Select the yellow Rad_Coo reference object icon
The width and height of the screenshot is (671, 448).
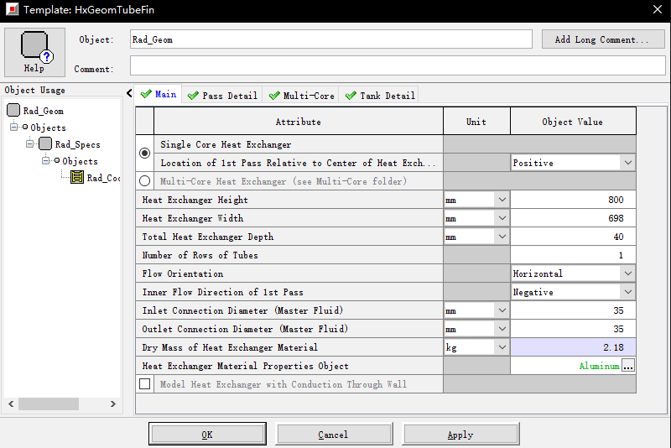tap(77, 178)
